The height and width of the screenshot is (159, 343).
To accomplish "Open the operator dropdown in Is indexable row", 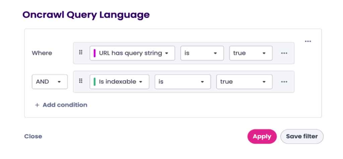I will (183, 82).
